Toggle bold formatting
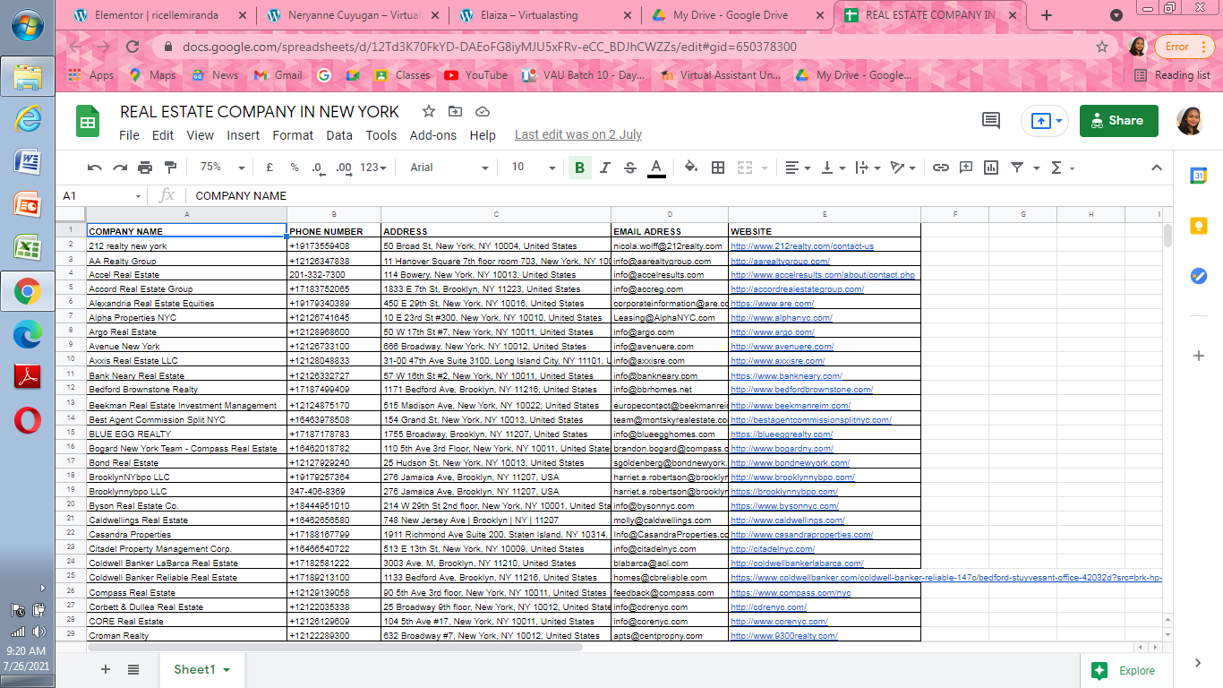Screen dimensions: 1223x688 click(x=579, y=168)
